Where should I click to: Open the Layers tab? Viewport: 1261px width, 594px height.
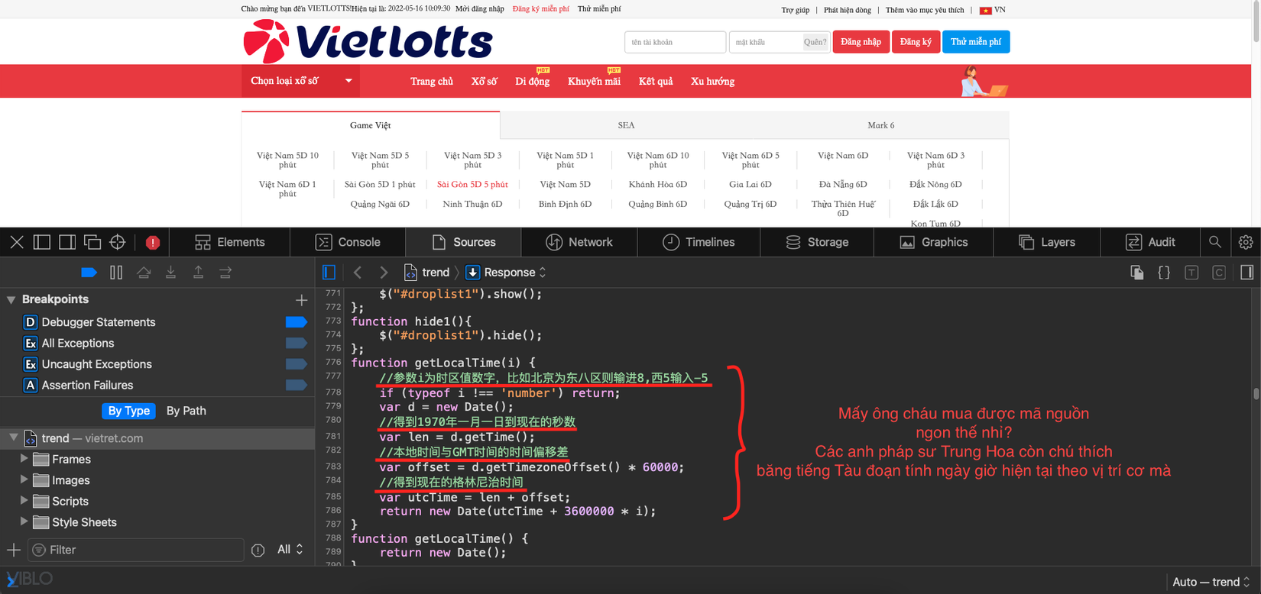point(1047,242)
